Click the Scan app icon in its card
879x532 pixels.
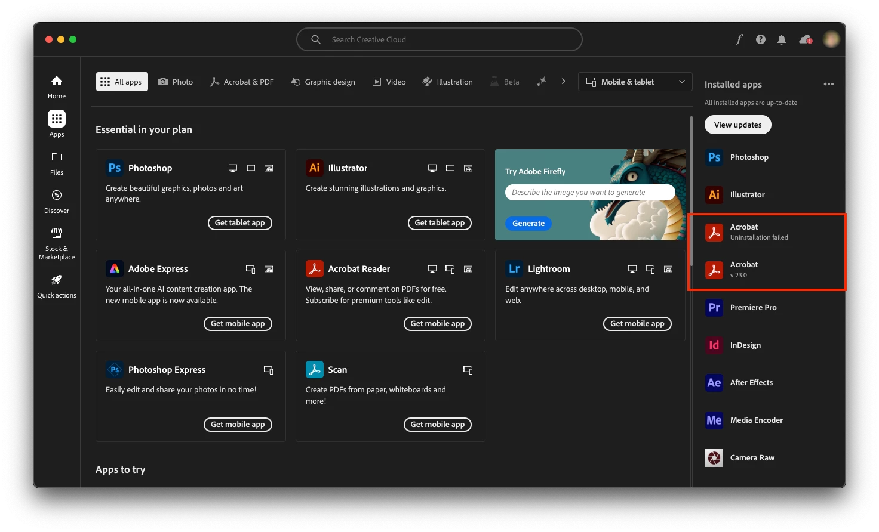(315, 370)
